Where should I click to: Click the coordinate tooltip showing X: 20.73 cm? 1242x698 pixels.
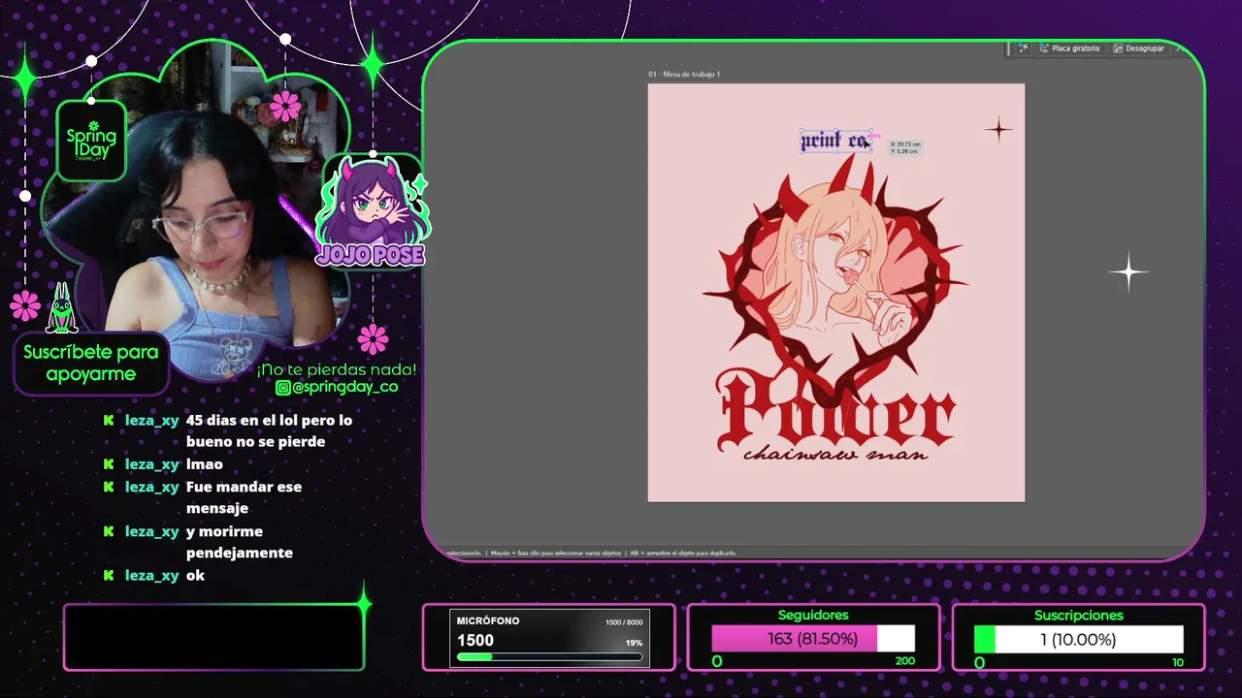tap(905, 147)
